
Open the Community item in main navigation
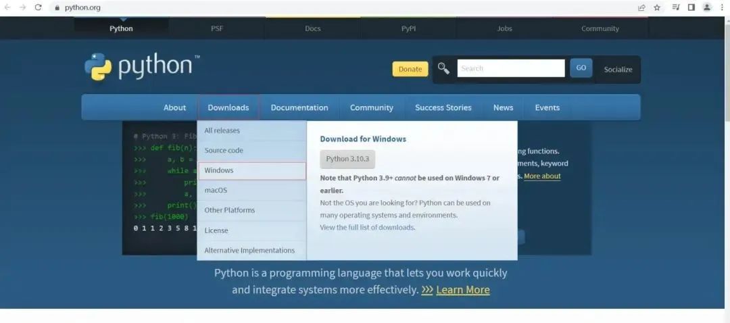pos(372,107)
